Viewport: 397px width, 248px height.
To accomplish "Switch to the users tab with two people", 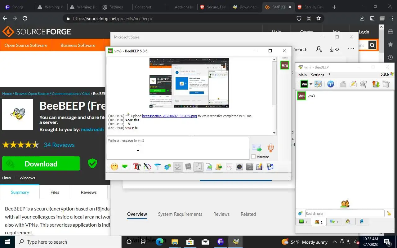I will (x=319, y=222).
